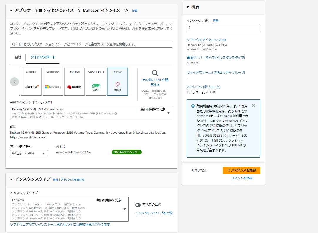The height and width of the screenshot is (233, 318).
Task: Click the その他の AMI を閲覧する link
Action: (x=155, y=82)
